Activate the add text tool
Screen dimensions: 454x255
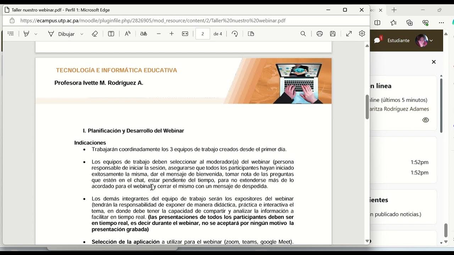tap(111, 34)
